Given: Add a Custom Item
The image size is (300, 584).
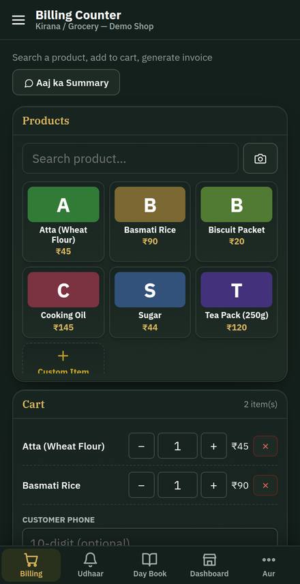Looking at the screenshot, I should pyautogui.click(x=63, y=359).
